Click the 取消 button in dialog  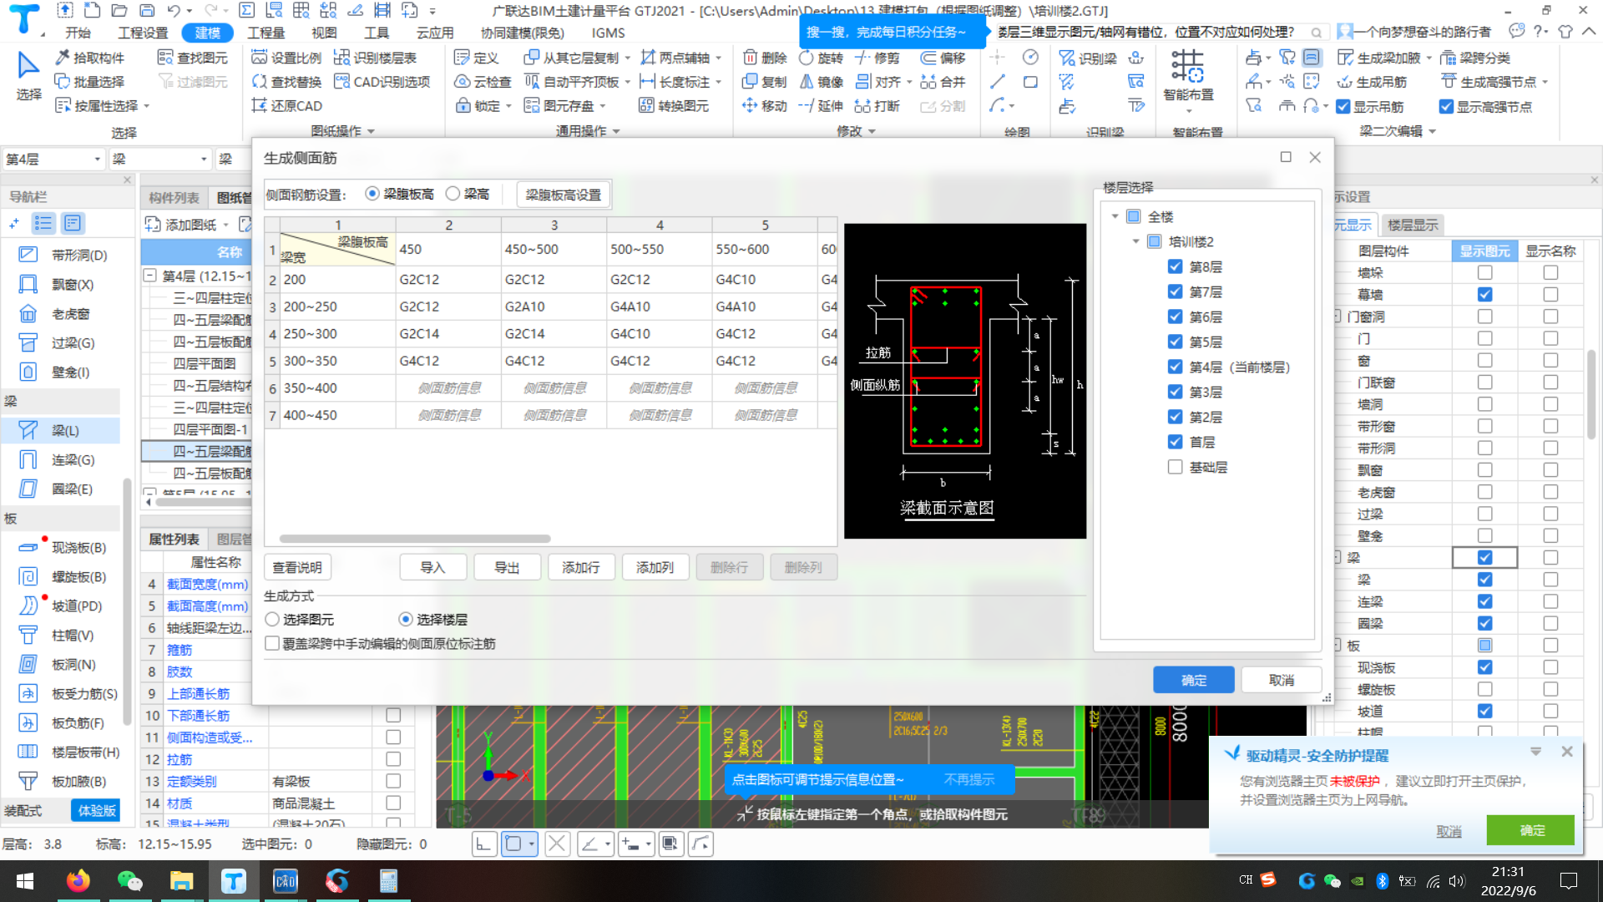(x=1282, y=680)
